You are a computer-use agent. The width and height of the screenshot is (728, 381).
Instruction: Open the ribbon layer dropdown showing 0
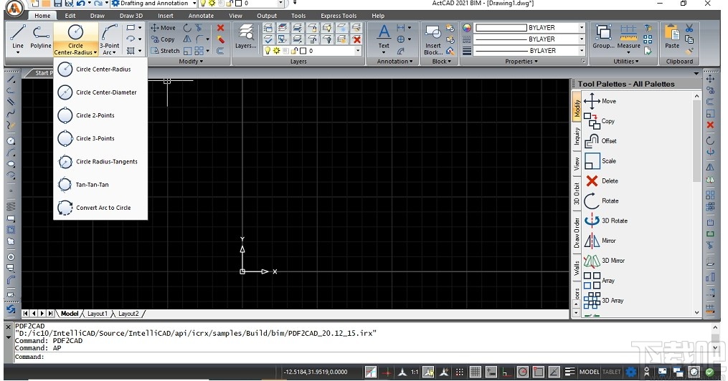[358, 51]
